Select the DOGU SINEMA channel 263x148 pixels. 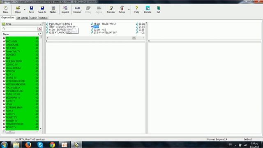click(13, 68)
